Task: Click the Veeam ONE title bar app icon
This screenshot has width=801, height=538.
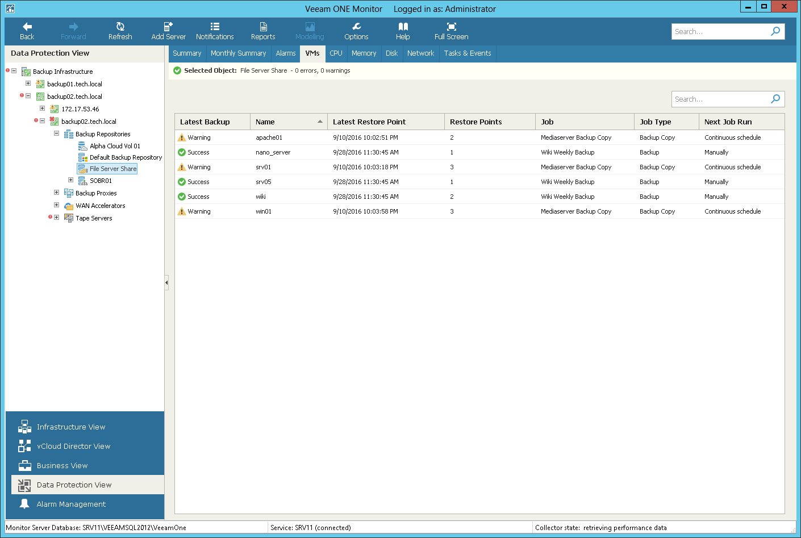Action: coord(10,9)
